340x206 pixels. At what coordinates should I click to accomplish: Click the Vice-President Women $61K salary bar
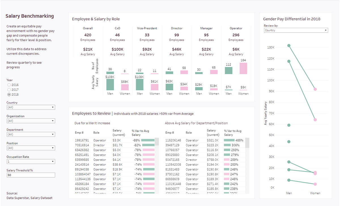[154, 87]
